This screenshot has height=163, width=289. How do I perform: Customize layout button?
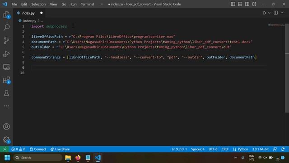(x=254, y=4)
